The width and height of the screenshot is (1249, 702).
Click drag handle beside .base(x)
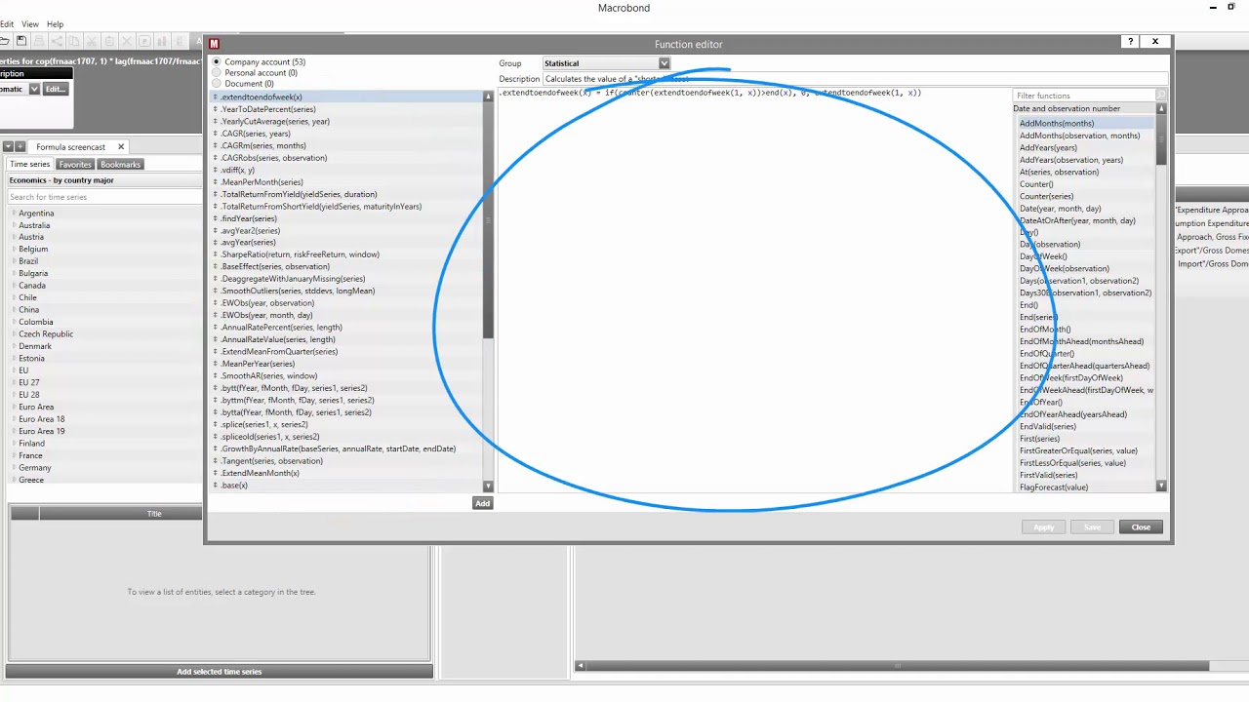click(x=216, y=485)
